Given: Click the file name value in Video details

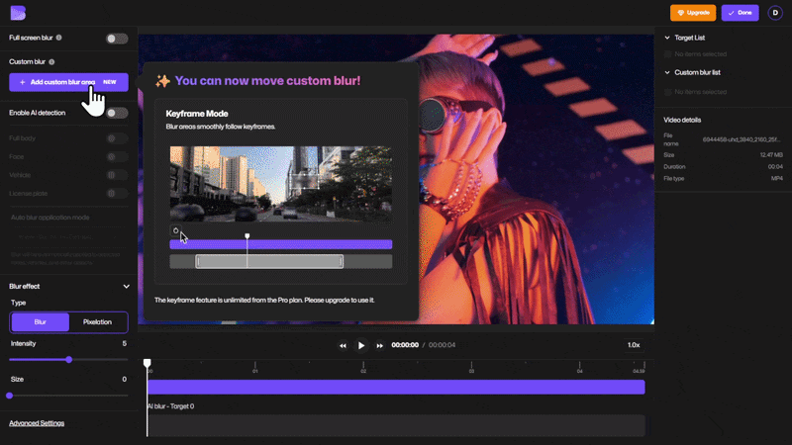Looking at the screenshot, I should tap(742, 139).
